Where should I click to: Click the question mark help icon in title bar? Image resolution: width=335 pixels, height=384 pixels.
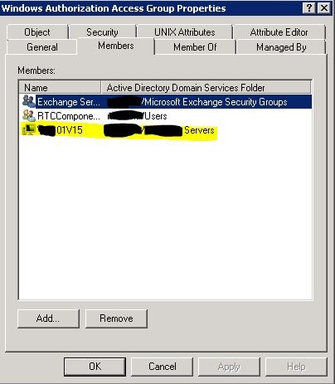[x=309, y=8]
